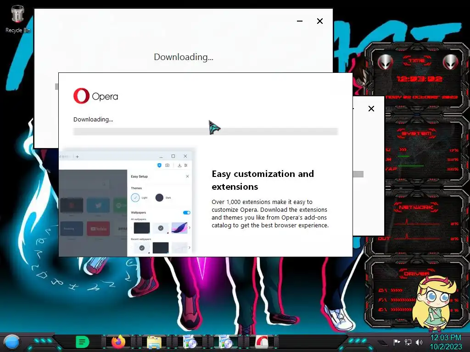Click the right alien head on TIME widget
Viewport: 470px width, 352px height.
click(x=451, y=62)
